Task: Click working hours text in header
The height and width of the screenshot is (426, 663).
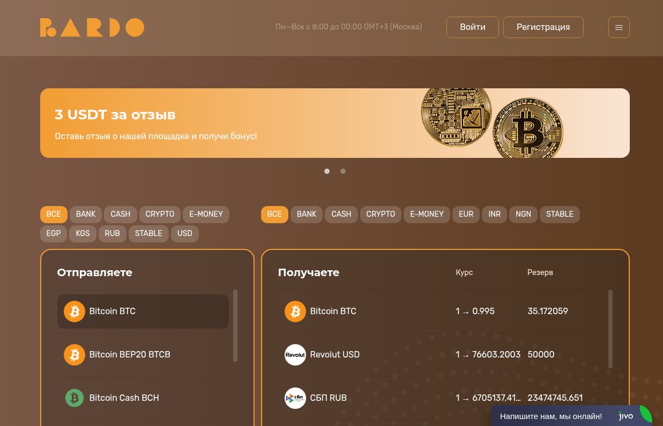Action: 349,27
